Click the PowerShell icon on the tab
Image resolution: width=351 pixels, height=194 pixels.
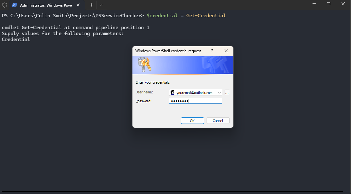[x=15, y=5]
